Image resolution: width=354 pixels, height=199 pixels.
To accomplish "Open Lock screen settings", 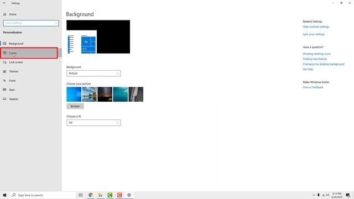I will tap(31, 62).
